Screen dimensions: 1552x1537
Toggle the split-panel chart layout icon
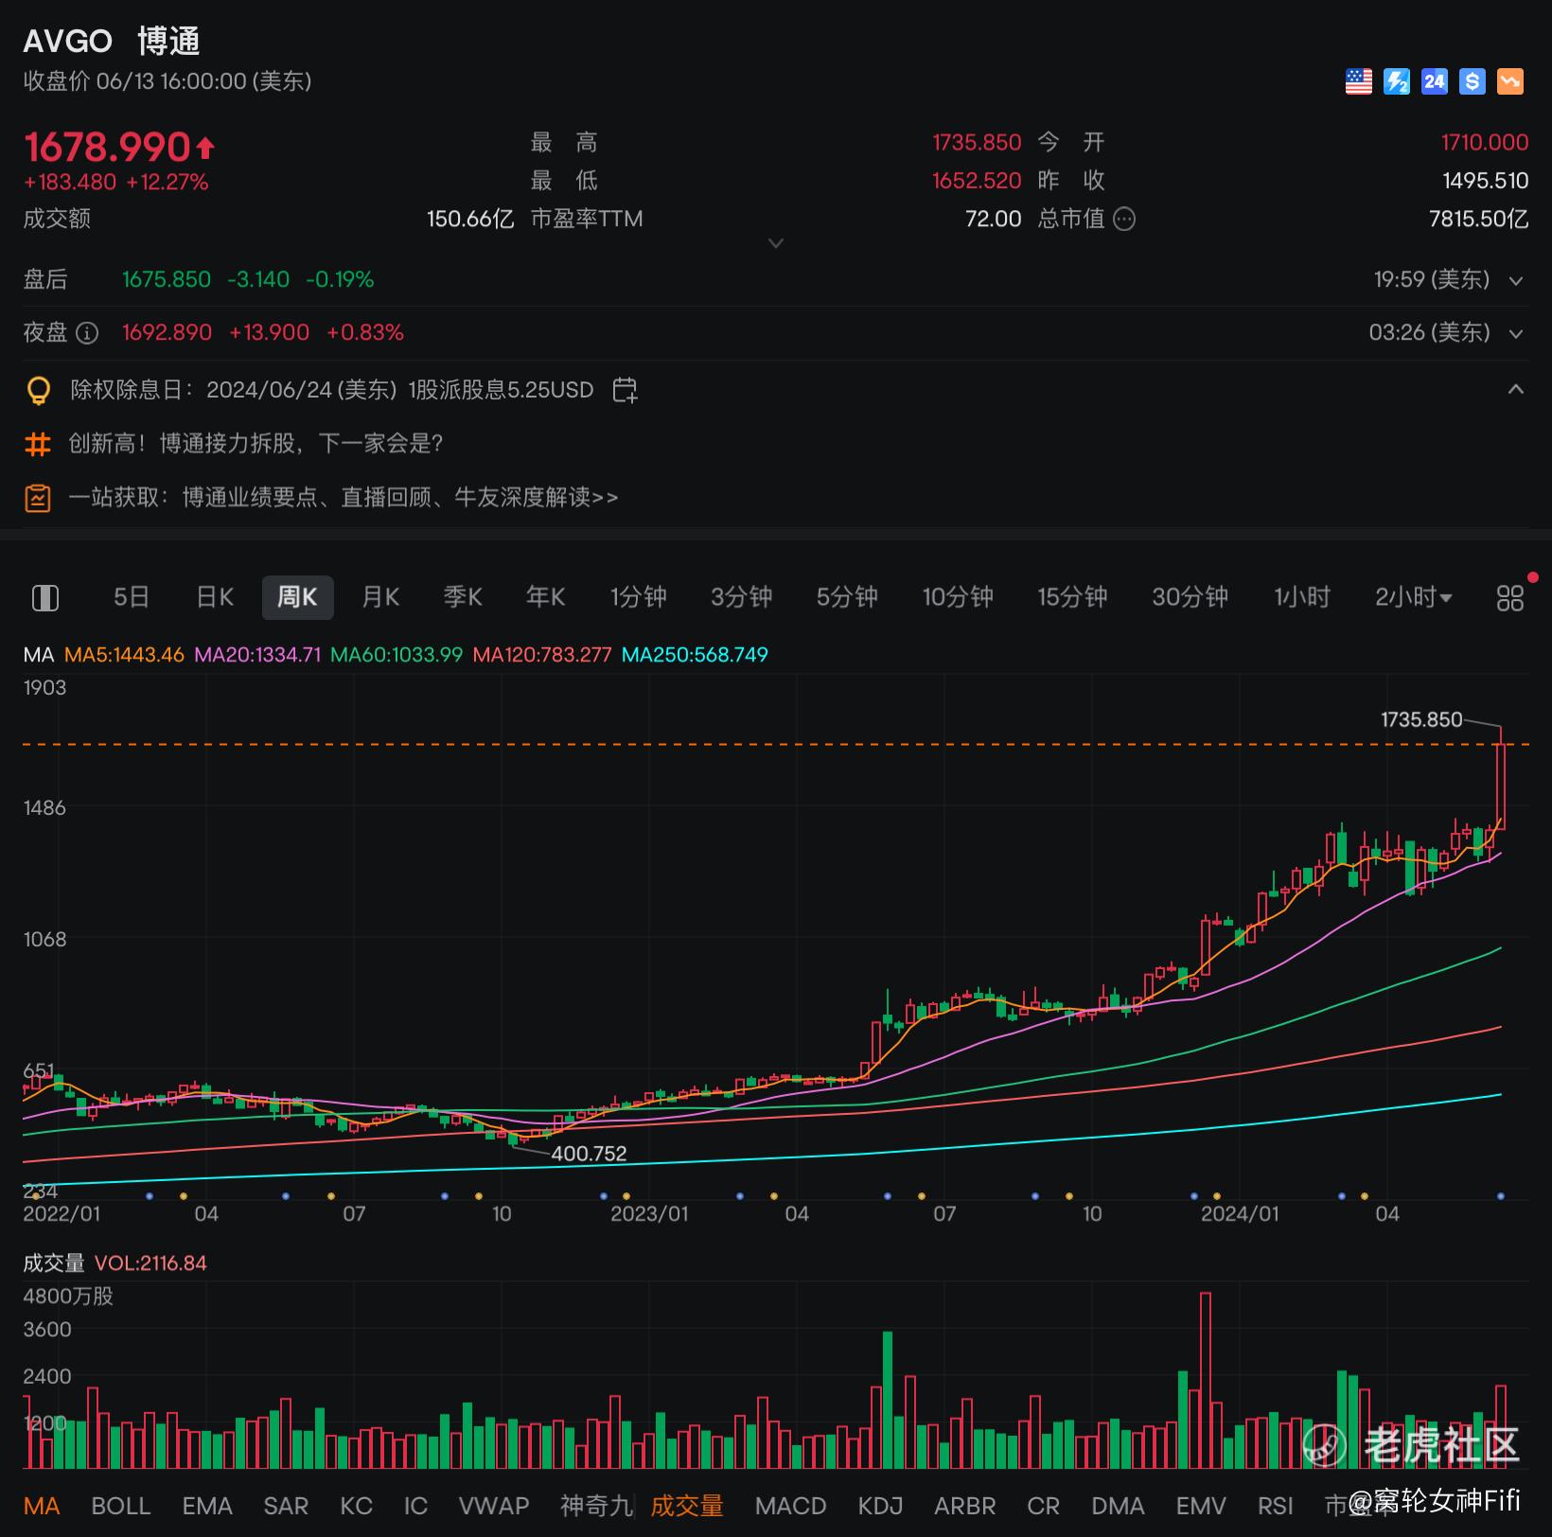[x=45, y=597]
